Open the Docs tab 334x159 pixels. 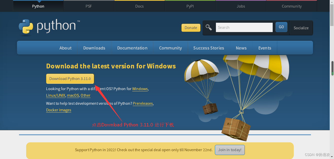[x=139, y=6]
